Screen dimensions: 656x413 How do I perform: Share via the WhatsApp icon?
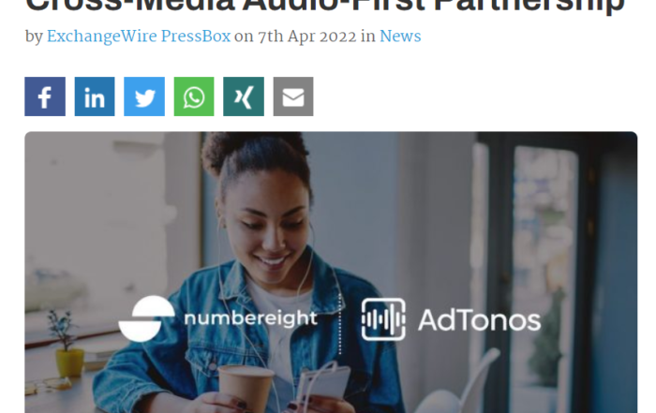point(194,96)
